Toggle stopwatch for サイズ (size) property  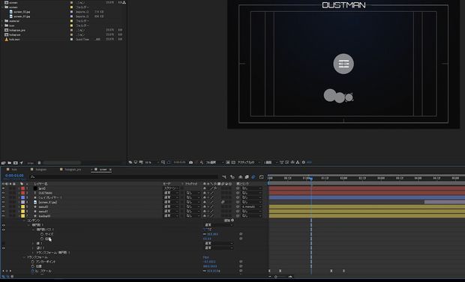(42, 234)
